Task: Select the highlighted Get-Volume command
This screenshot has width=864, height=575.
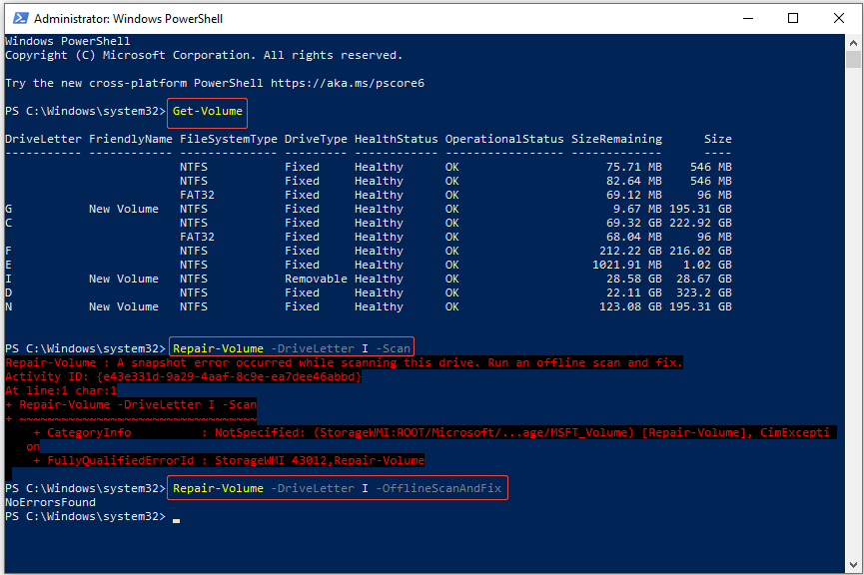Action: click(206, 112)
